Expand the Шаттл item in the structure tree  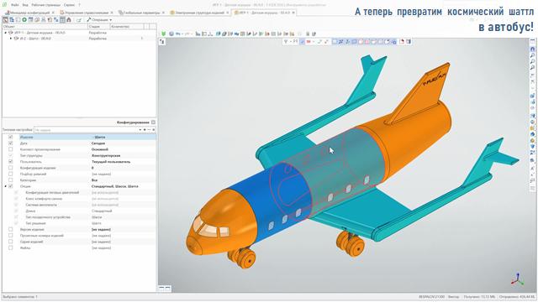[x=11, y=39]
